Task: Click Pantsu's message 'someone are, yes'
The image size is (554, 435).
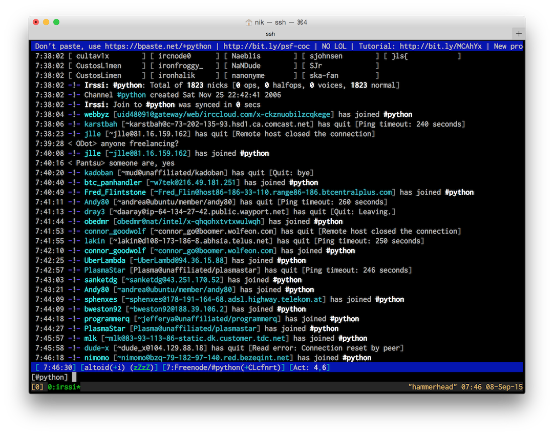Action: point(141,163)
